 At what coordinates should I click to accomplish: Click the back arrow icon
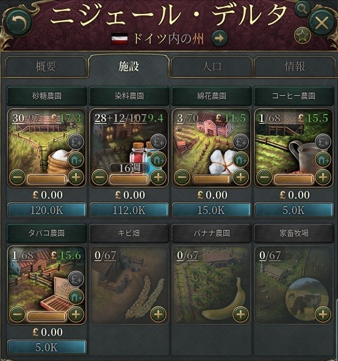(x=18, y=23)
